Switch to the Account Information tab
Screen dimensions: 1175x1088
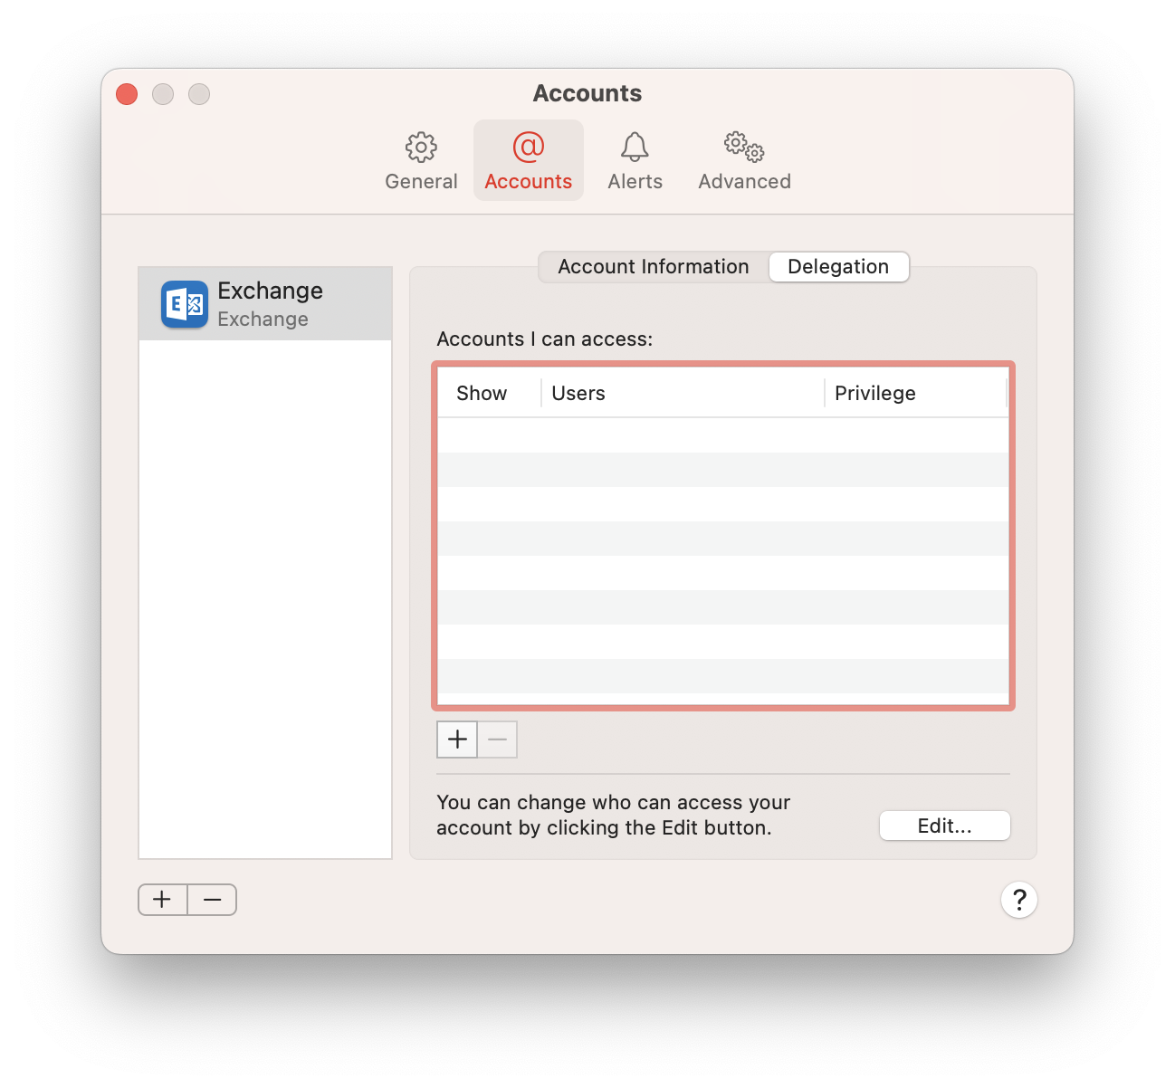pyautogui.click(x=654, y=267)
